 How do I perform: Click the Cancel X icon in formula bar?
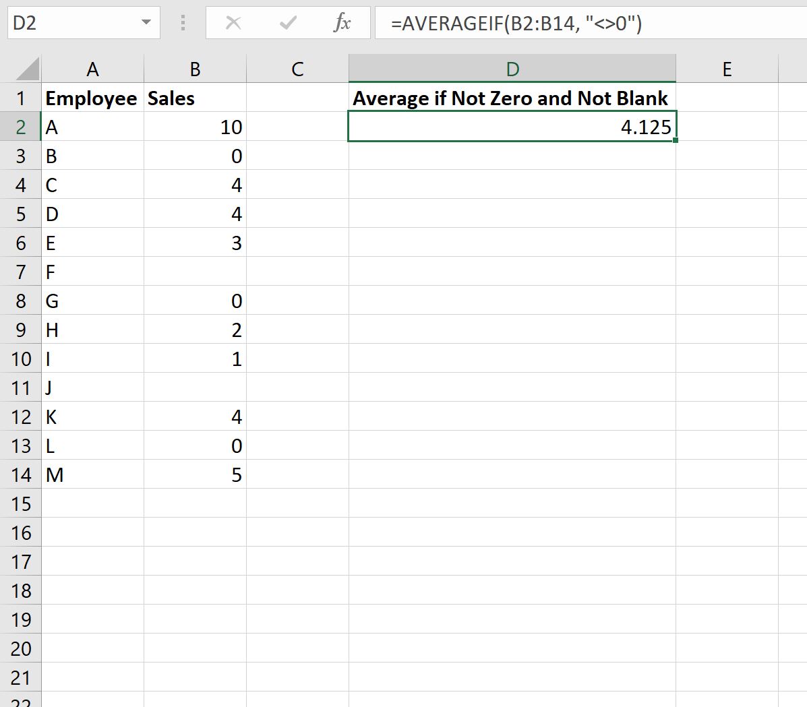point(233,22)
